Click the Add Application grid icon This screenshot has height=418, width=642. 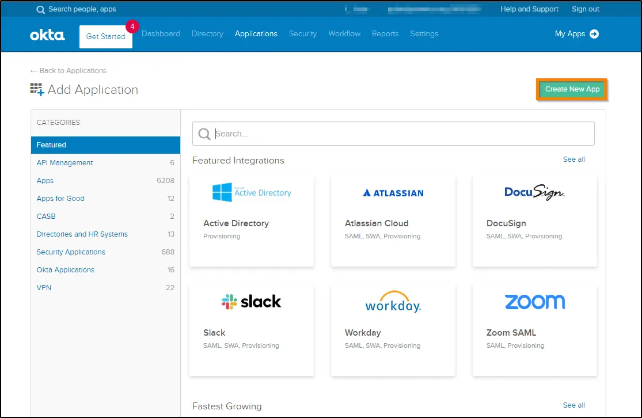[37, 89]
